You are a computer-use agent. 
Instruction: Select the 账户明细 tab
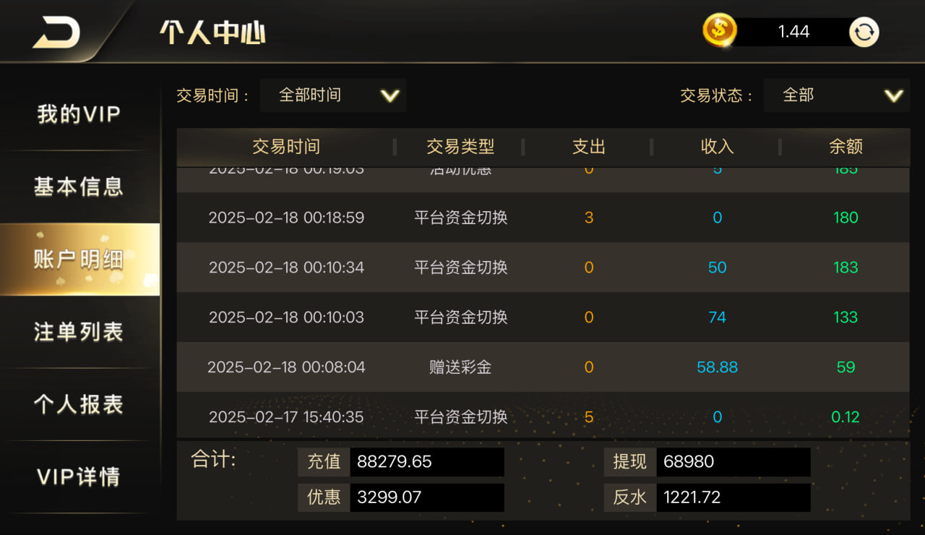tap(79, 260)
